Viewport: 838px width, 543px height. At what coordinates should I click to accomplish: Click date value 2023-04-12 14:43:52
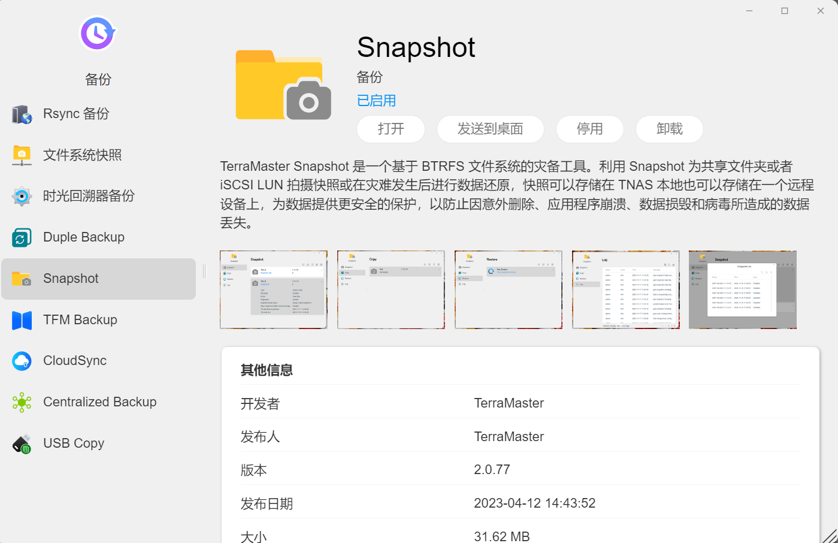click(535, 503)
